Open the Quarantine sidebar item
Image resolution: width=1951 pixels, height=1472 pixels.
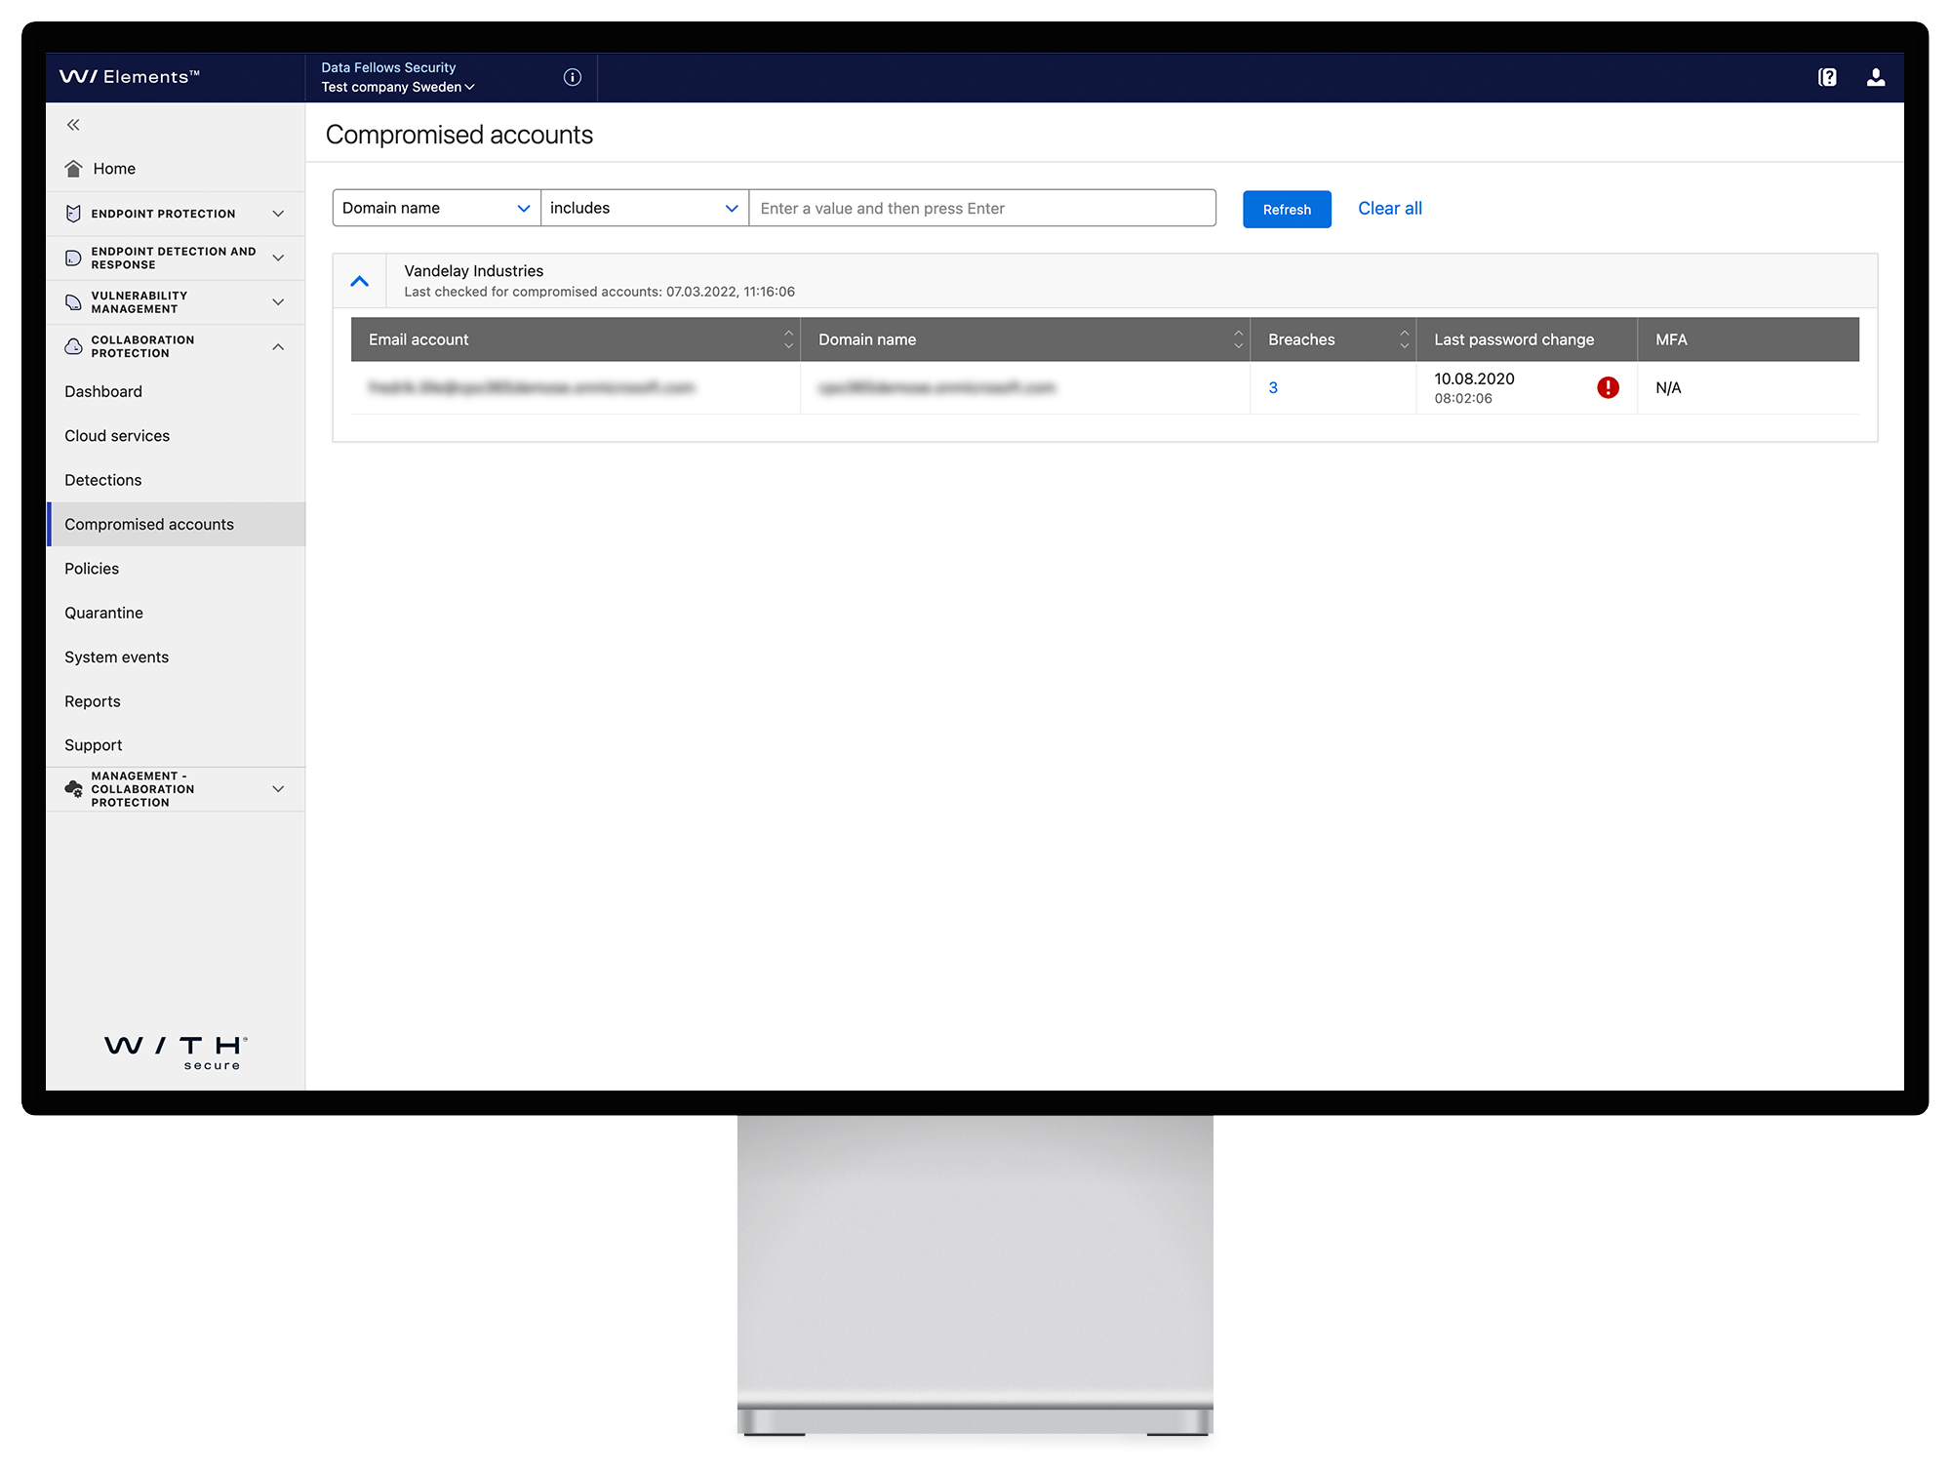coord(103,613)
